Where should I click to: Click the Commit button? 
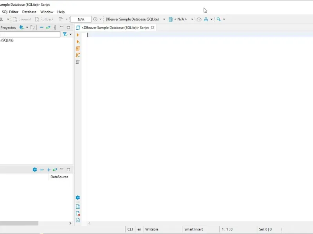point(22,19)
